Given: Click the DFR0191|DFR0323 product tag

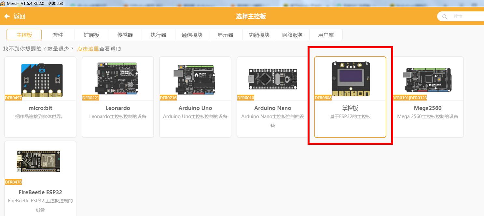Looking at the screenshot, I should click(x=409, y=98).
